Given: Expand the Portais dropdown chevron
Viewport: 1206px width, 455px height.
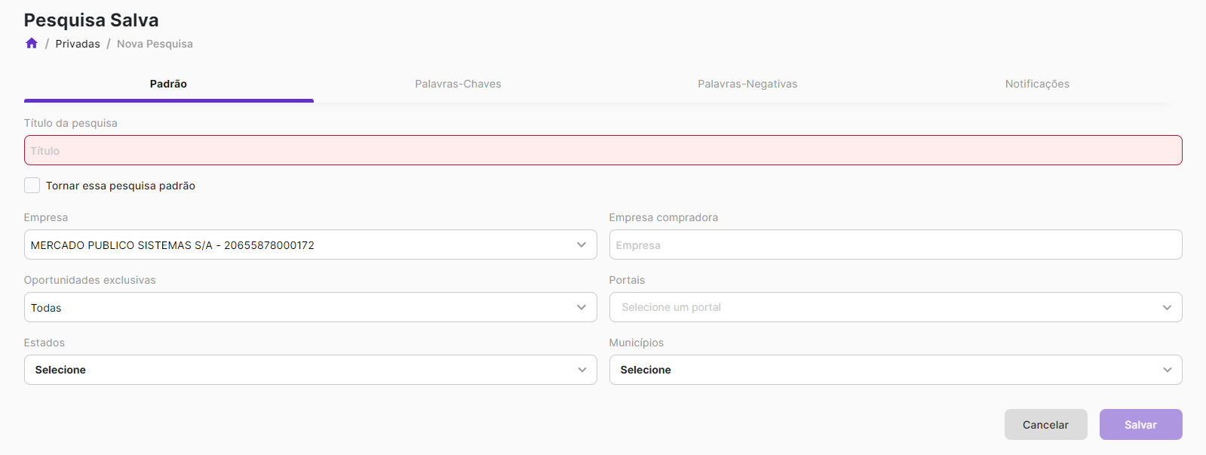Looking at the screenshot, I should 1167,307.
